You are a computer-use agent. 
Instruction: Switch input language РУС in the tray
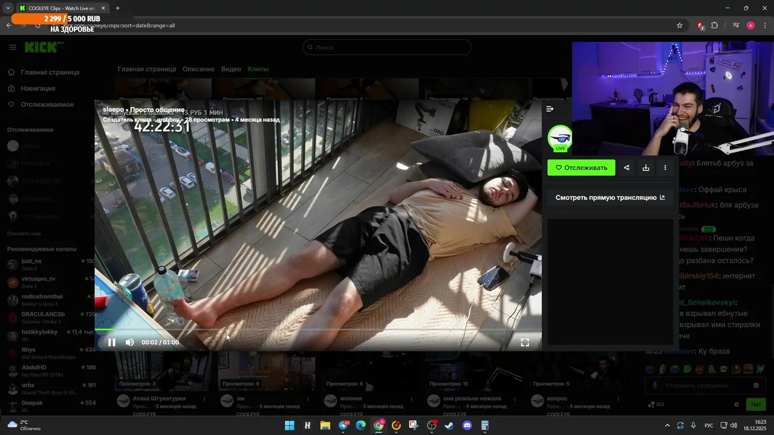coord(709,425)
